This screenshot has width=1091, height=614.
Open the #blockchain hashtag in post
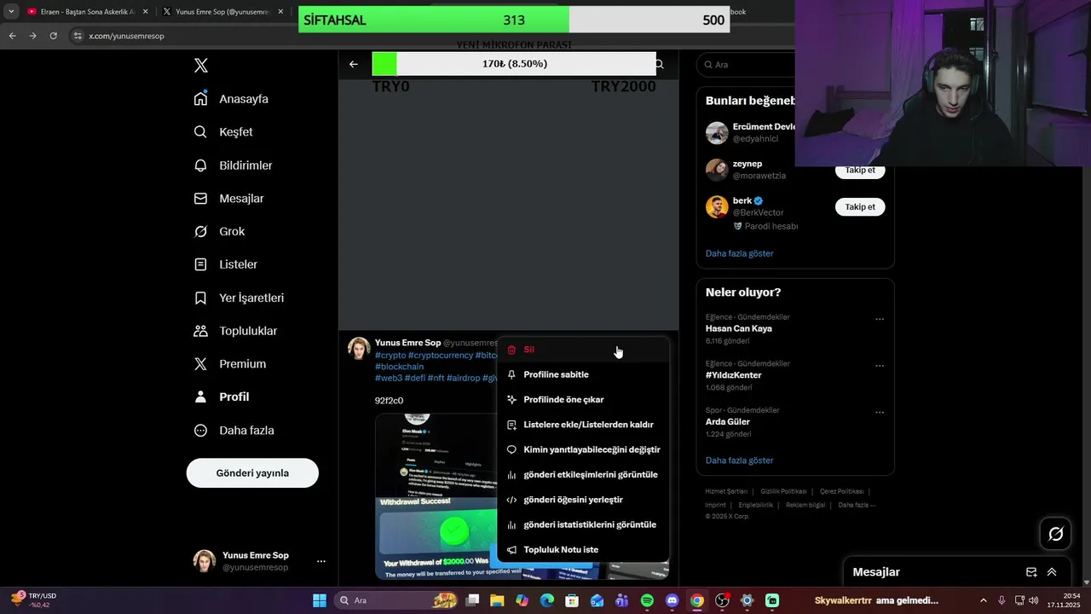coord(399,367)
